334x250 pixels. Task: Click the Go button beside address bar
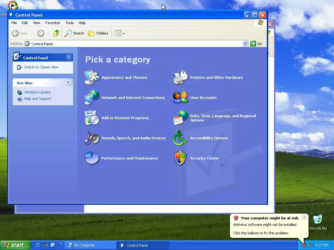tap(256, 44)
